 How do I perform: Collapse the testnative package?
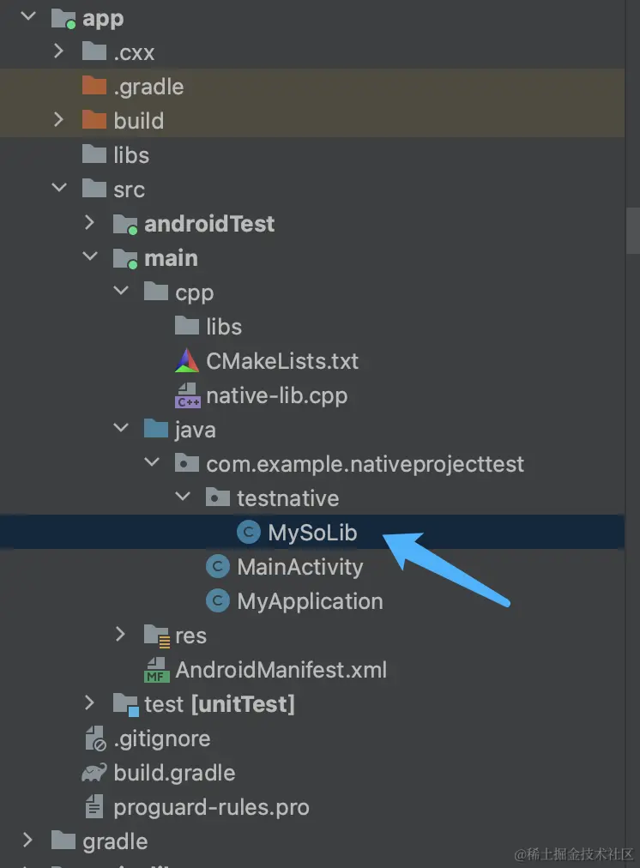click(x=182, y=498)
